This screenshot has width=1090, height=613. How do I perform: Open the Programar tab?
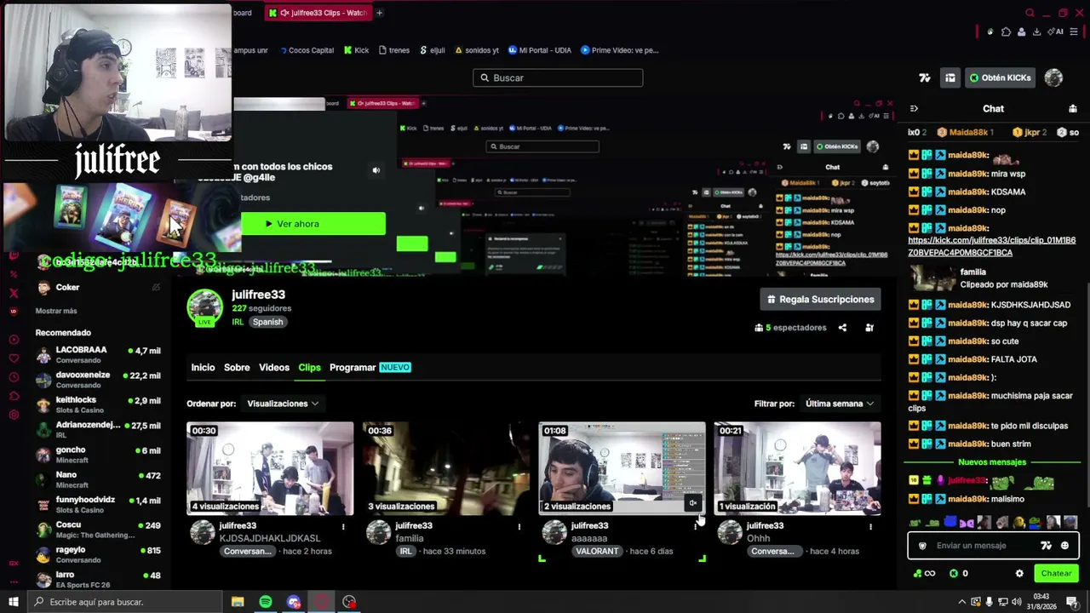[x=353, y=368]
